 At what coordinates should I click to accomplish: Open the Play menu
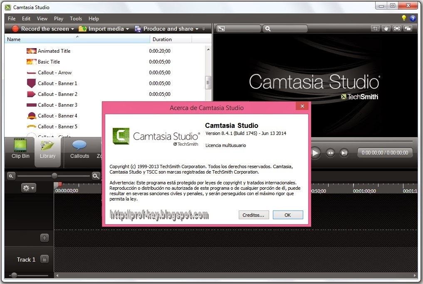pyautogui.click(x=59, y=19)
